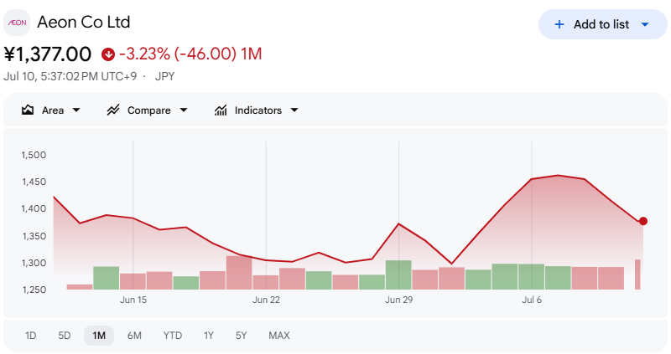Expand the Indicators dropdown arrow
671x354 pixels.
[x=294, y=110]
